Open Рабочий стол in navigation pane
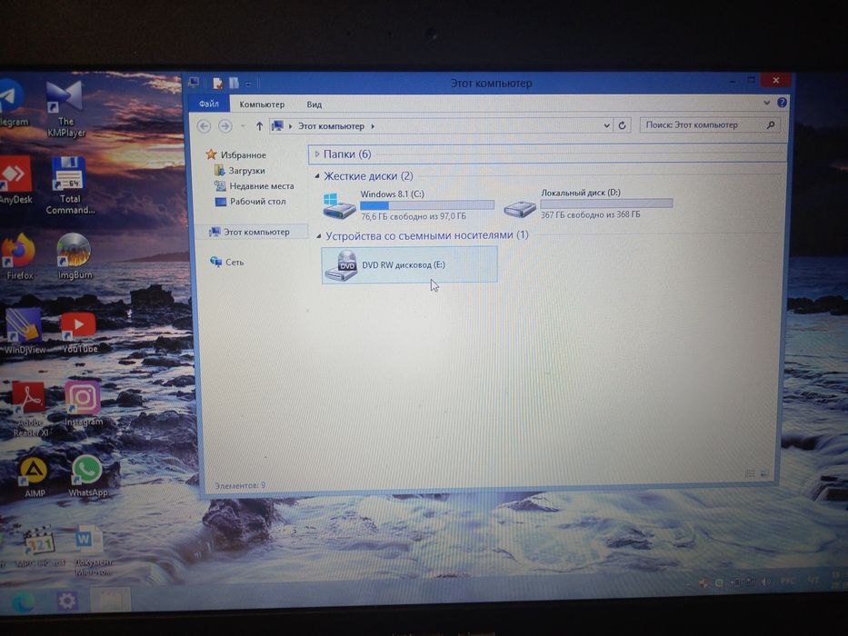This screenshot has width=848, height=636. (x=250, y=201)
